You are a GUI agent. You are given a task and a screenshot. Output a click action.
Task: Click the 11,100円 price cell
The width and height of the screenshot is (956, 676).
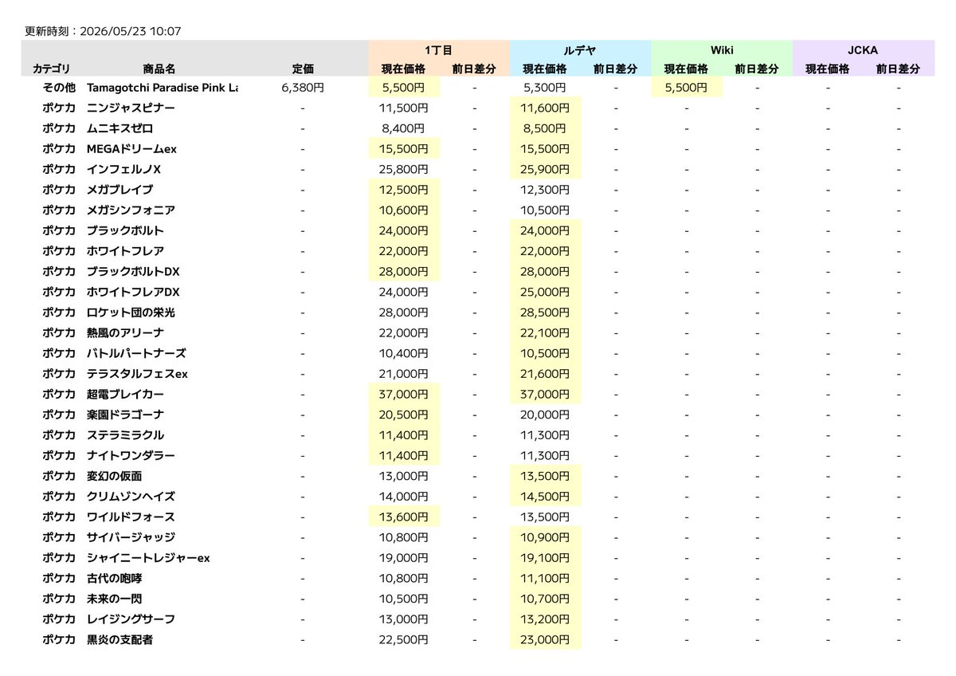(546, 579)
